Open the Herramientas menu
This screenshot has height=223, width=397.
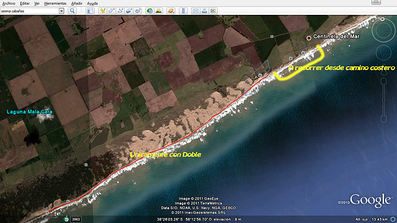(x=55, y=3)
